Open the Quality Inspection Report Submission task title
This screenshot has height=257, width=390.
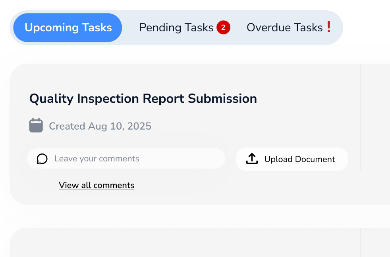(143, 99)
